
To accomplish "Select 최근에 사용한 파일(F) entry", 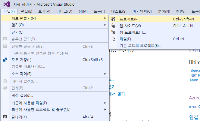I will (x=55, y=103).
